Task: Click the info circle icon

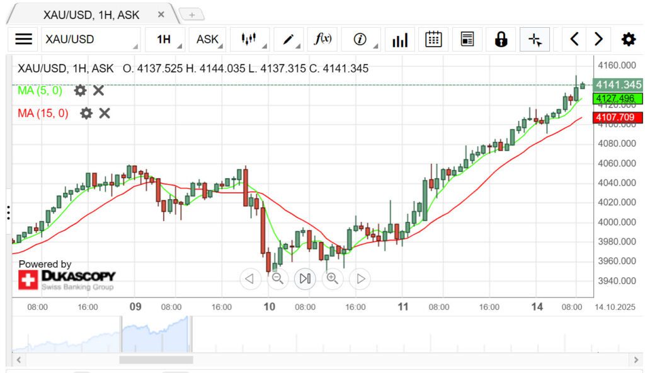Action: coord(360,39)
